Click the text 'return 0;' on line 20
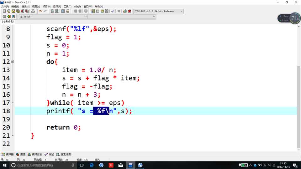The image size is (301, 169). (x=64, y=127)
